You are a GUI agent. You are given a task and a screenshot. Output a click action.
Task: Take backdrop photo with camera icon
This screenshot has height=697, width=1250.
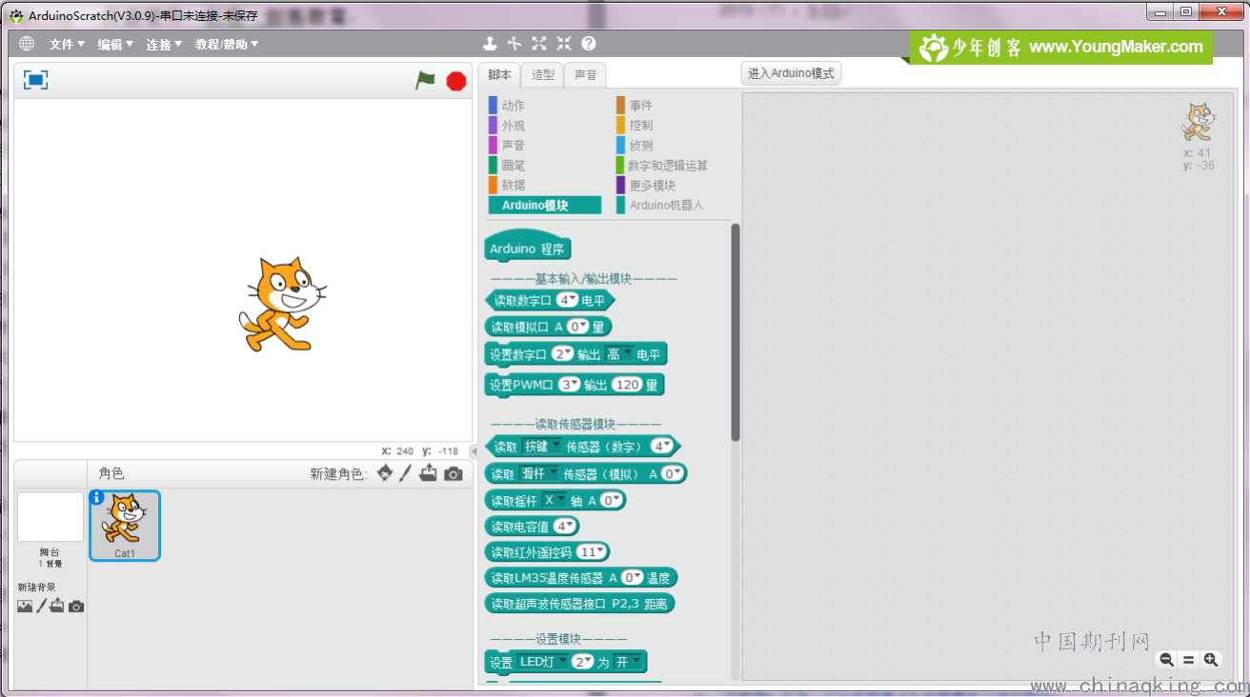76,607
